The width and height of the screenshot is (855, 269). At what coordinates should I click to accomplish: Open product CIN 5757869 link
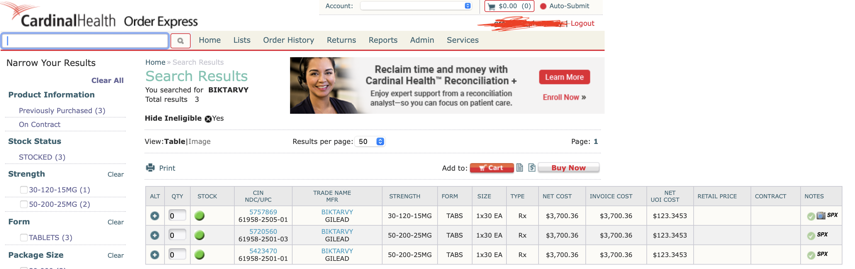coord(263,212)
